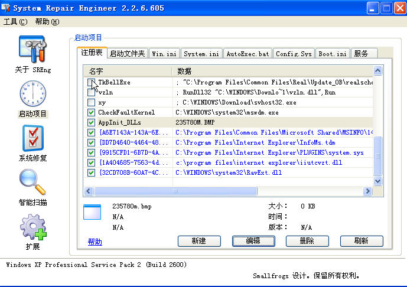Sort by 数据 column header
Image resolution: width=407 pixels, height=287 pixels.
click(x=272, y=71)
